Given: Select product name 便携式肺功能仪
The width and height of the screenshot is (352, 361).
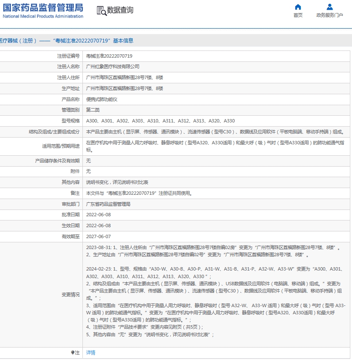Looking at the screenshot, I should click(102, 99).
